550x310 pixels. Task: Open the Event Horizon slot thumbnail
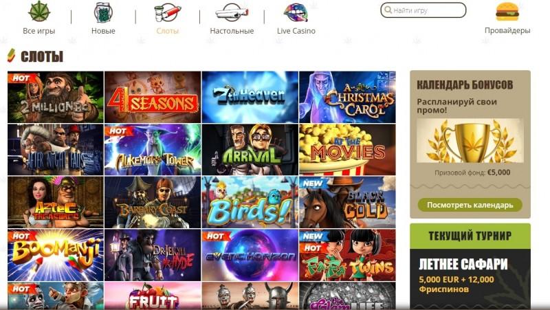click(x=250, y=255)
